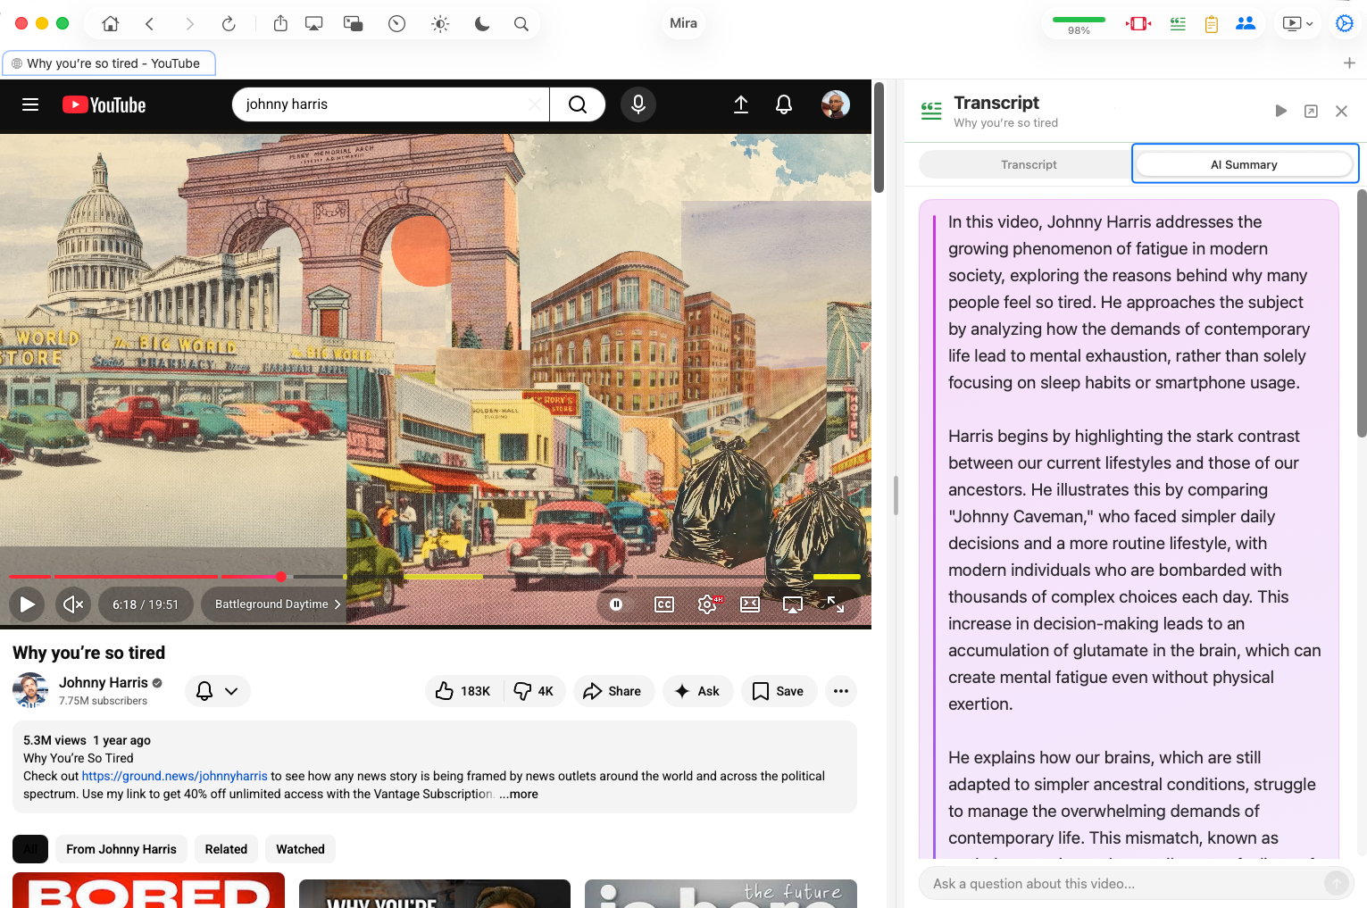The width and height of the screenshot is (1367, 908).
Task: Like the video 183K
Action: pyautogui.click(x=464, y=691)
